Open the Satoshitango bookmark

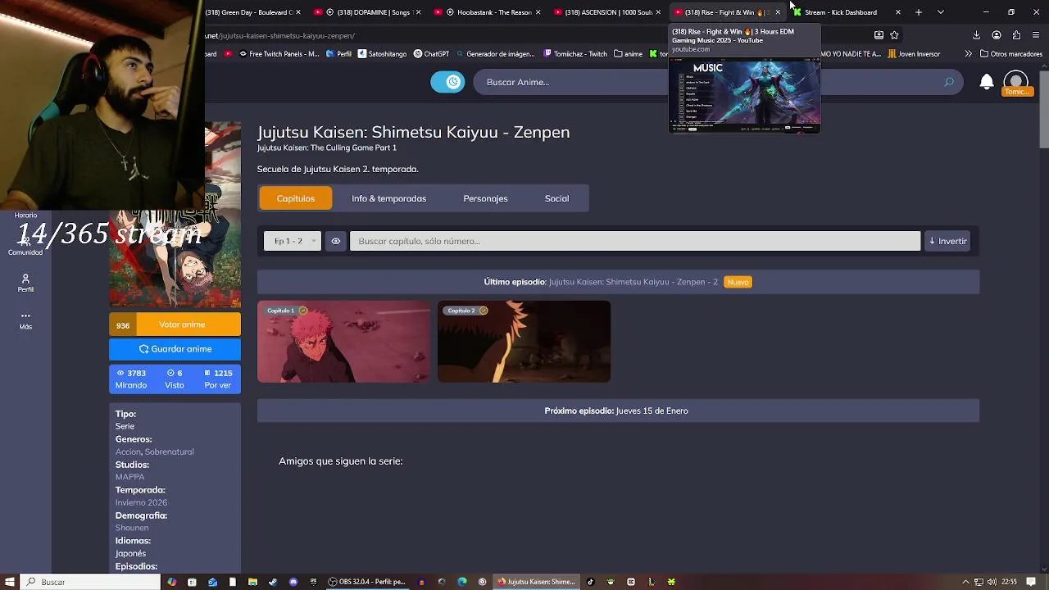[x=382, y=54]
